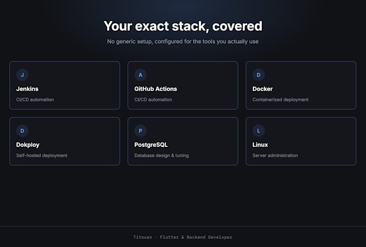The width and height of the screenshot is (366, 247).
Task: Select the Jenkins card title
Action: (x=27, y=89)
